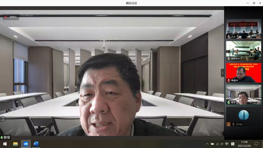263x148 pixels.
Task: Open the red-background participant video thumbnail
Action: [x=244, y=73]
